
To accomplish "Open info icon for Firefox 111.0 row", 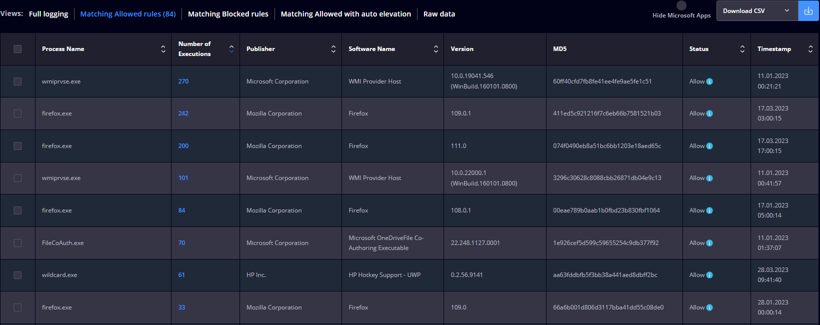I will (x=709, y=146).
